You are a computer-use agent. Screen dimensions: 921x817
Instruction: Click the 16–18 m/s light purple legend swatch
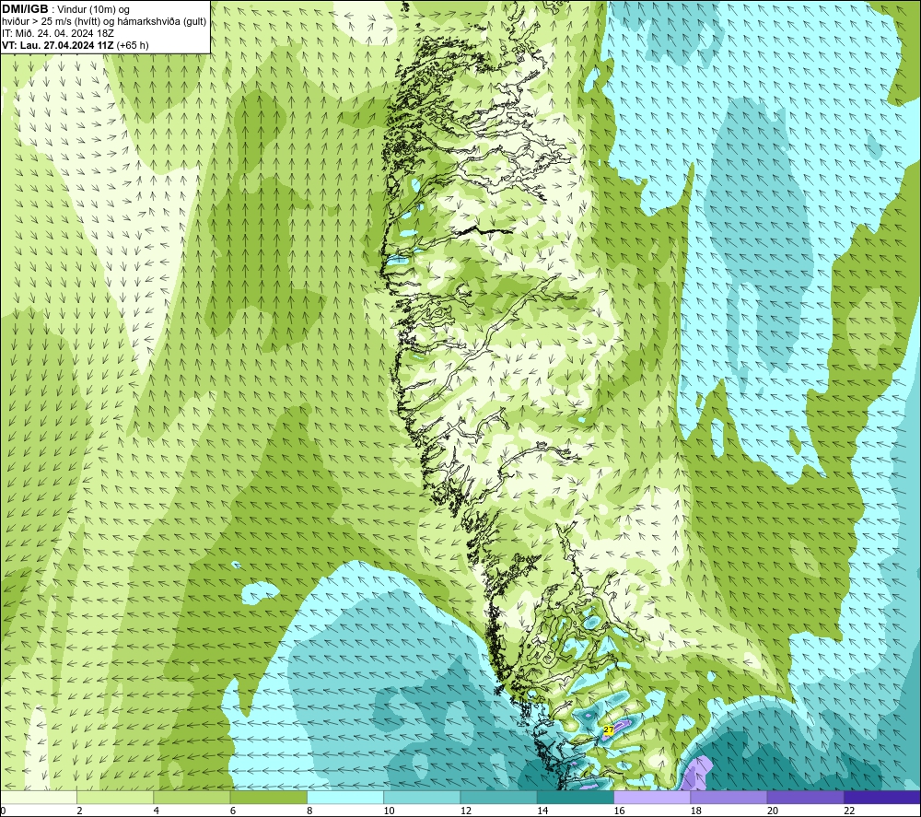(652, 797)
